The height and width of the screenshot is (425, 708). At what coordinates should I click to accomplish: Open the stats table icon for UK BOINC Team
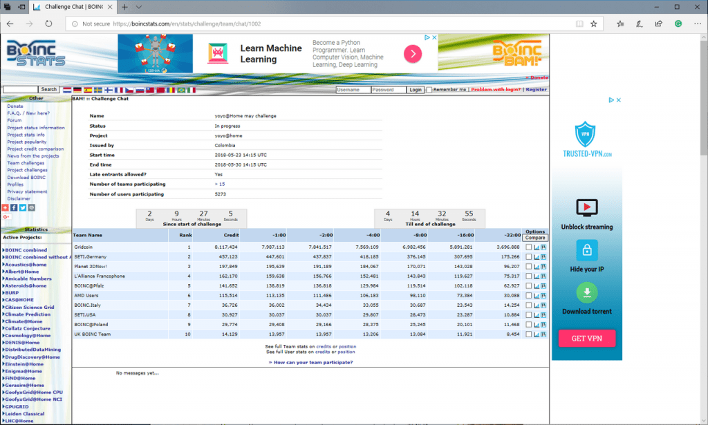(x=543, y=334)
